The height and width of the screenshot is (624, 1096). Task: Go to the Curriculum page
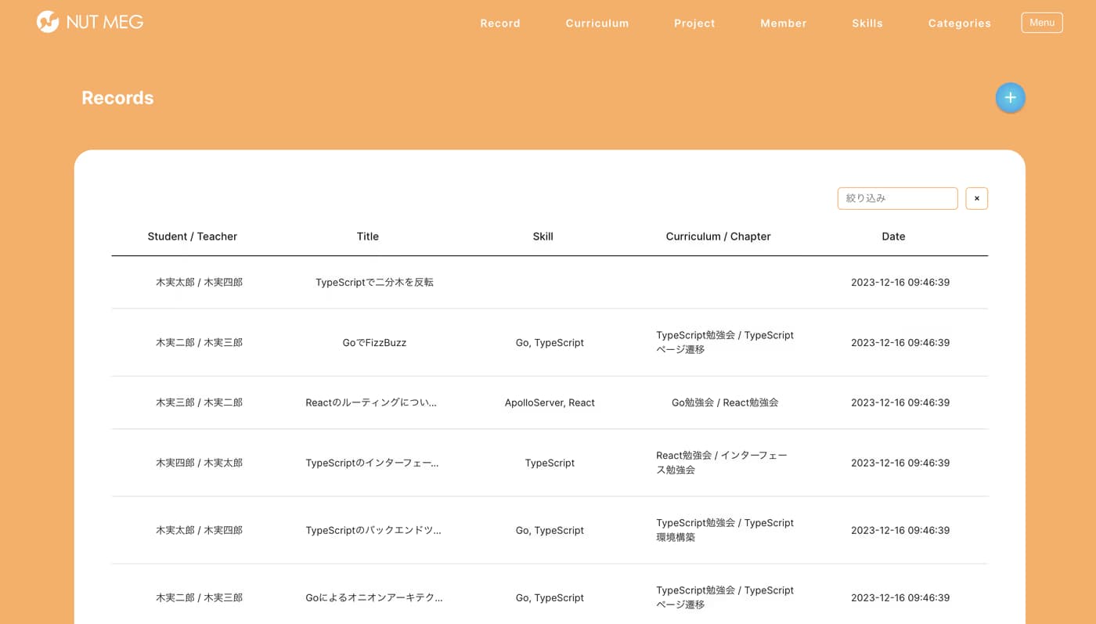(597, 23)
